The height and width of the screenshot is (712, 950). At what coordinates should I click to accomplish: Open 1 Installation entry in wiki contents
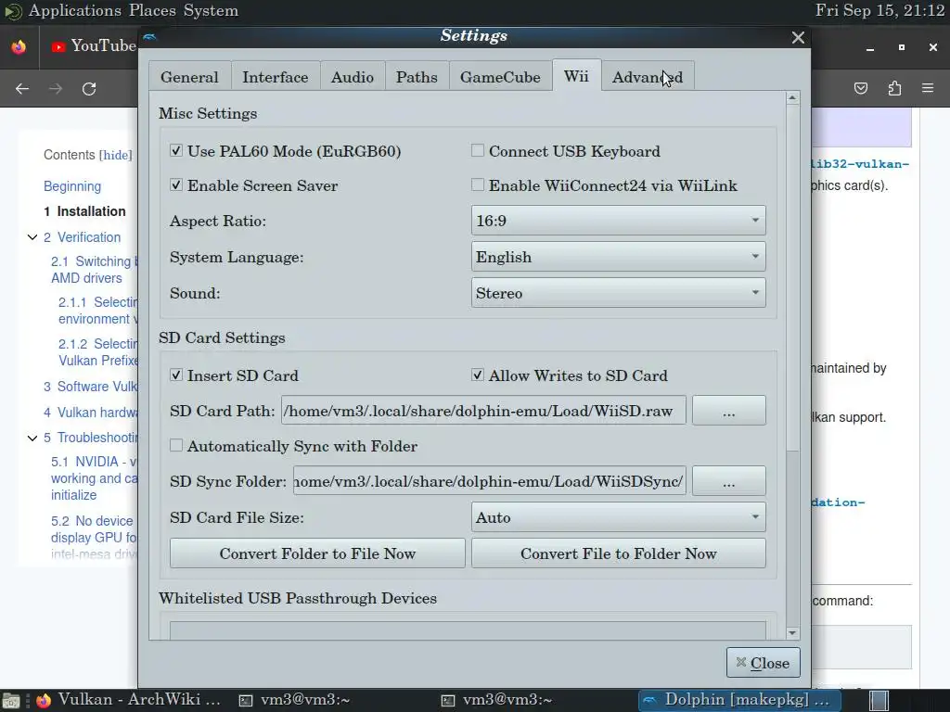click(x=84, y=211)
